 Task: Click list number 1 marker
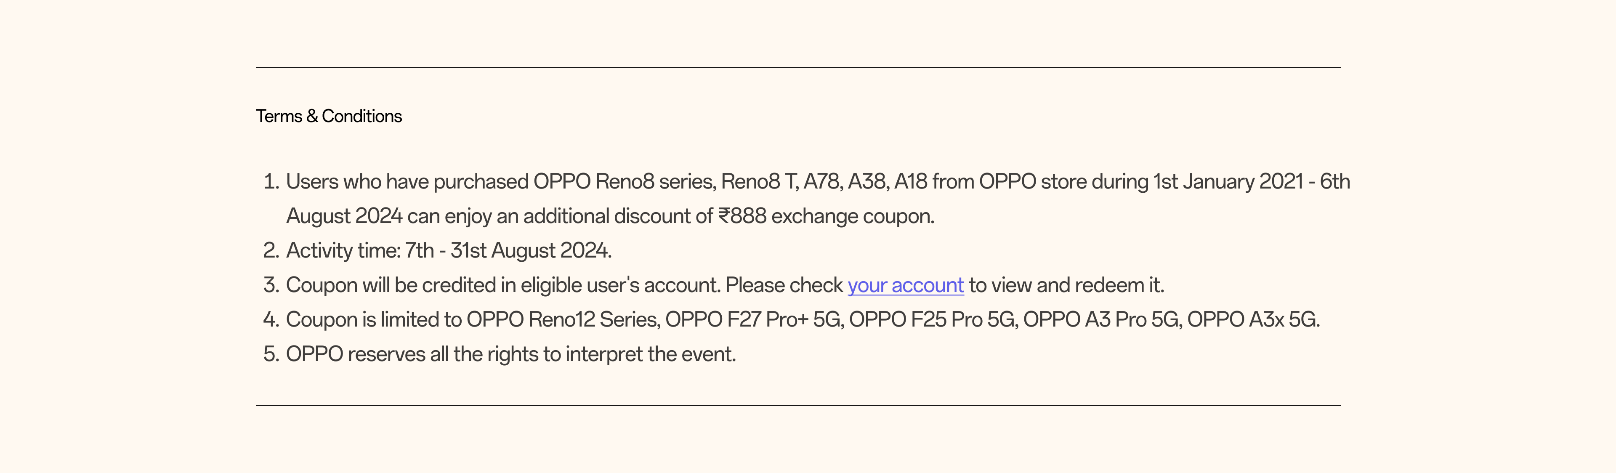point(271,182)
